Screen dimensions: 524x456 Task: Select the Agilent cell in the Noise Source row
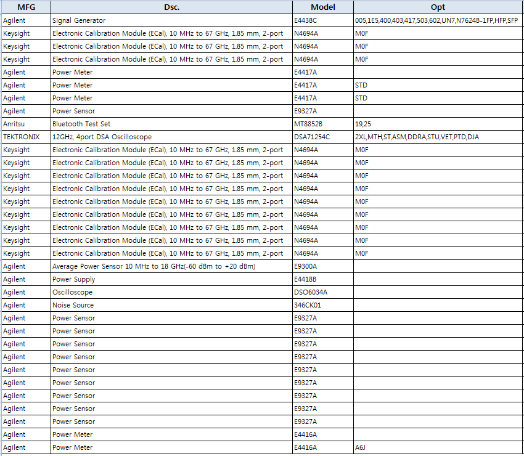coord(26,305)
